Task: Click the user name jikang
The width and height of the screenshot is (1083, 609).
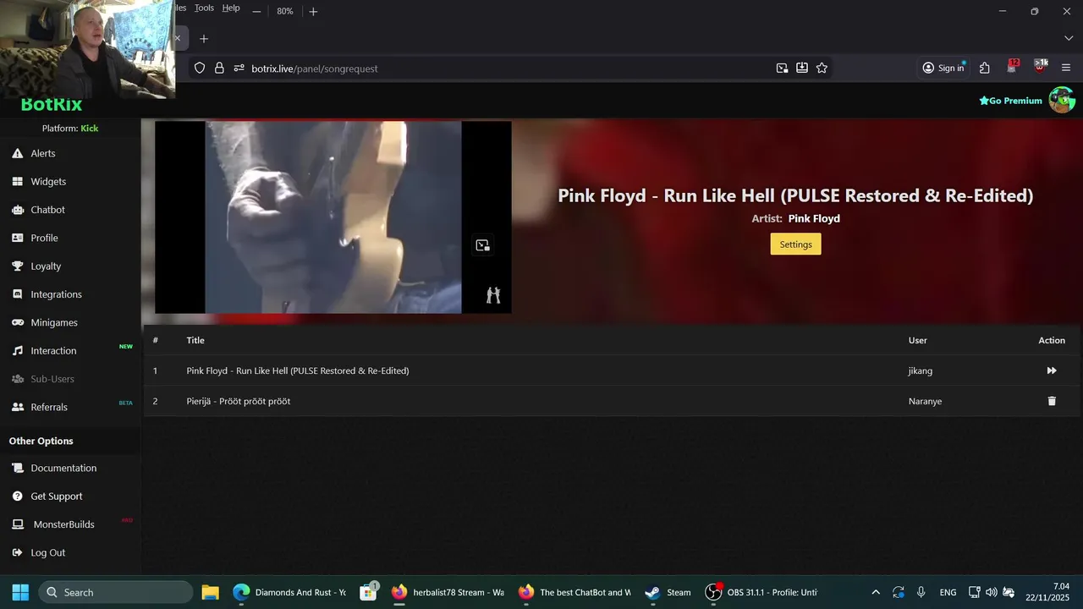Action: 921,370
